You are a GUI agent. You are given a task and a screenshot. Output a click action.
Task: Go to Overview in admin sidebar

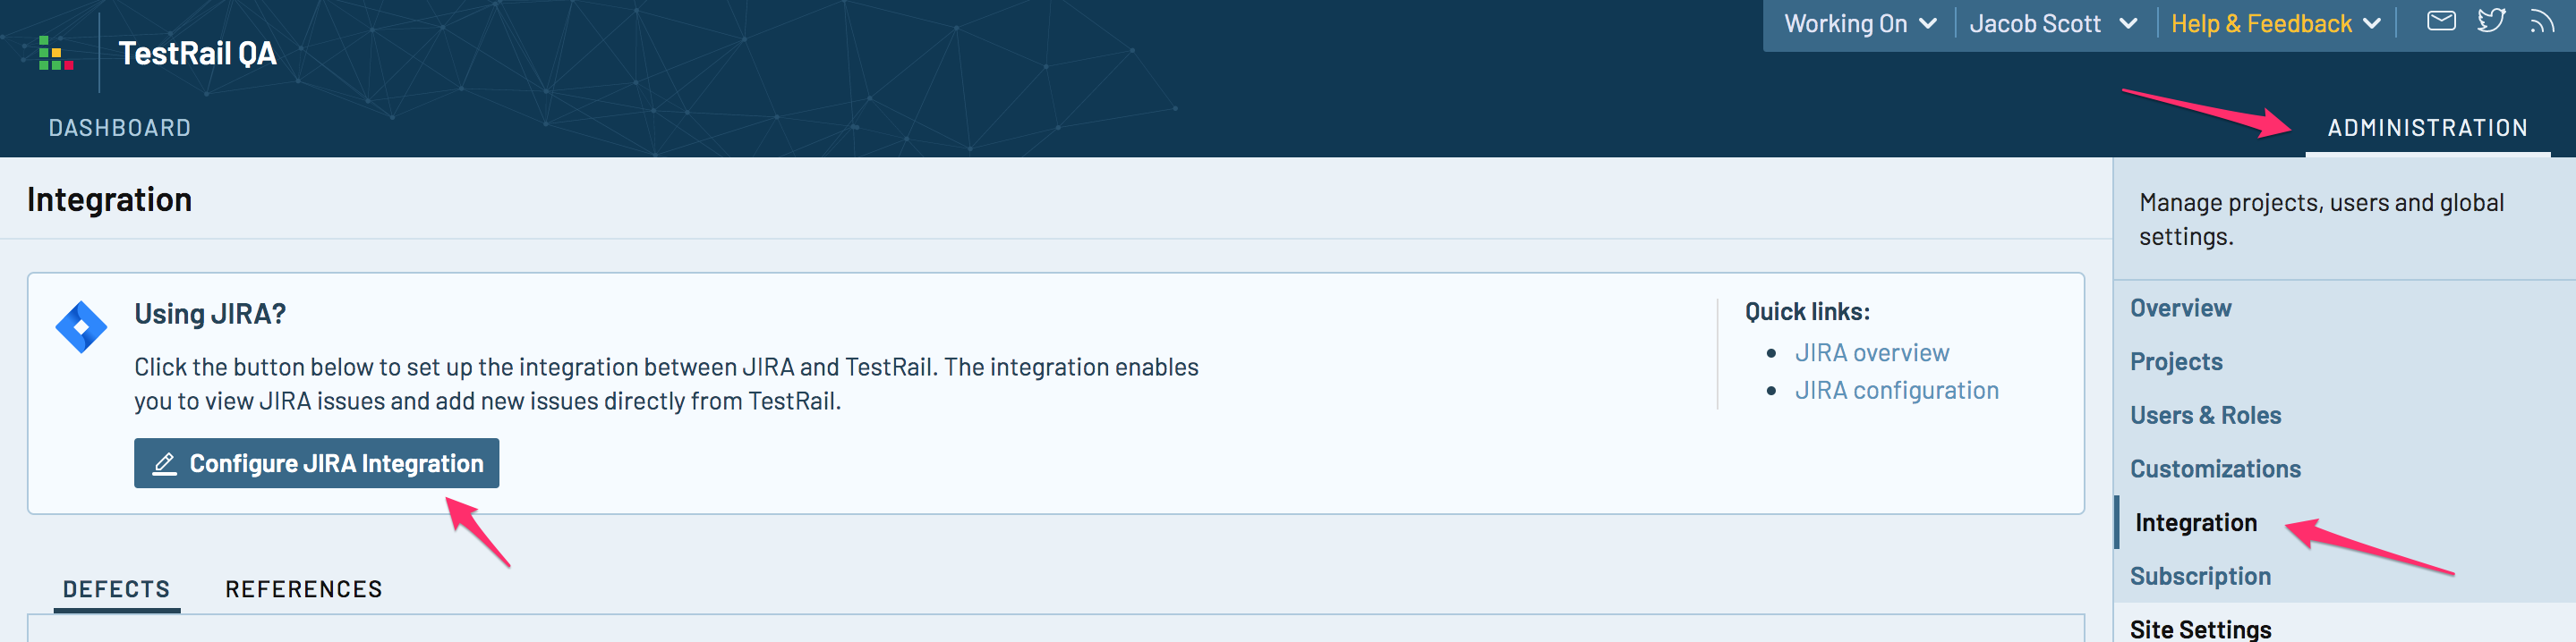2180,308
